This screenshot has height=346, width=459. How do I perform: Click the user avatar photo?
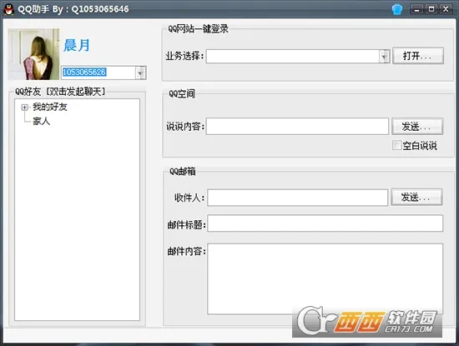[33, 54]
